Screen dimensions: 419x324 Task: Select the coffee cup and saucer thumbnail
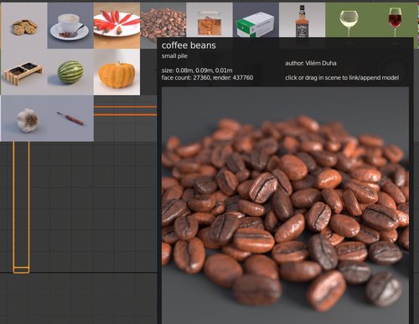point(70,25)
